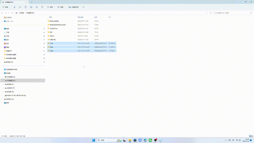The width and height of the screenshot is (254, 143).
Task: Open Public network drive (Z:) in tree
Action: pos(15,95)
